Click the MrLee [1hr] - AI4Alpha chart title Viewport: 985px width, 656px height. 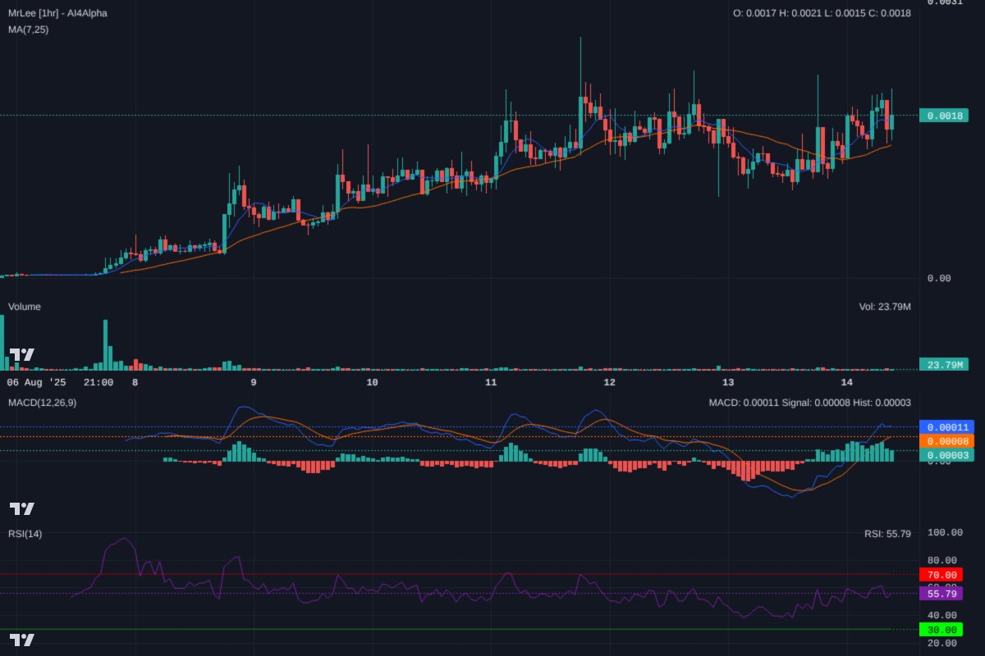(57, 13)
